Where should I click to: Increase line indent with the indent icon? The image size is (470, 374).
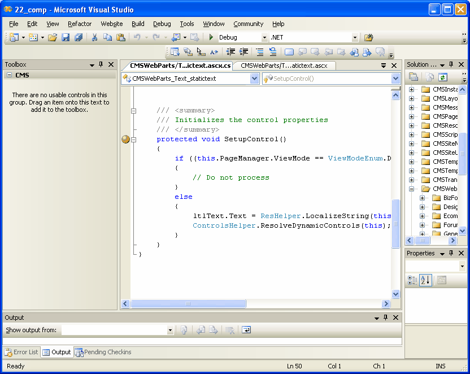coord(243,52)
